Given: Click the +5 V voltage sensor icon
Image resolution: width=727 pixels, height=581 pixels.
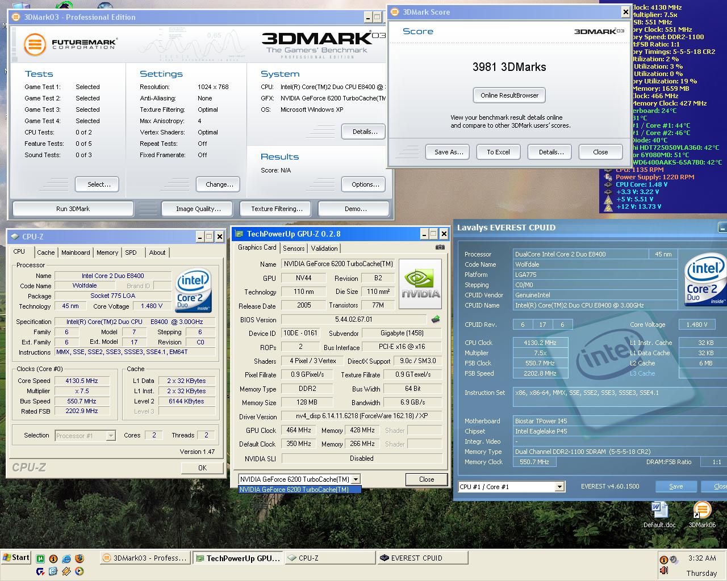Looking at the screenshot, I should tap(608, 199).
